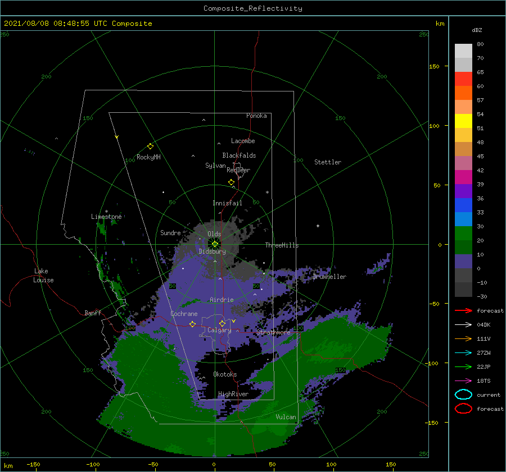This screenshot has height=472, width=506.
Task: Click the Calgary city label
Action: coord(219,330)
